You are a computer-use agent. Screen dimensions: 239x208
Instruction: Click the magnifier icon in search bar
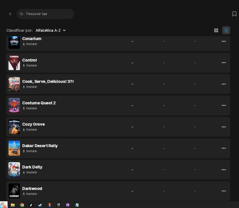coord(22,14)
